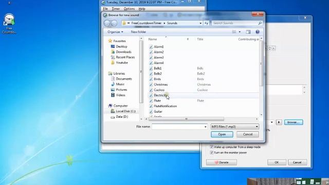Click the Donate button

[222, 162]
